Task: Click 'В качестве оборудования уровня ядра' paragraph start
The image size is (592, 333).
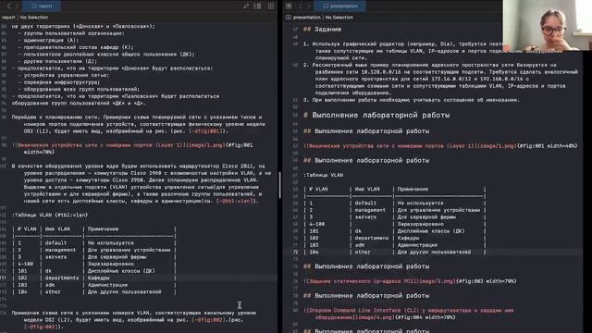Action: (65, 166)
